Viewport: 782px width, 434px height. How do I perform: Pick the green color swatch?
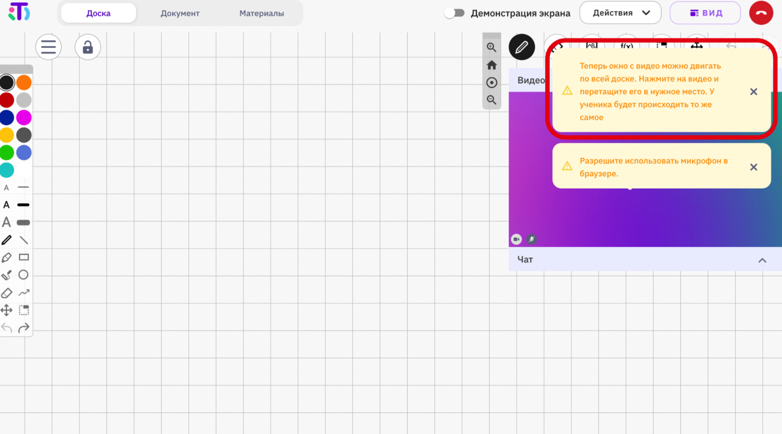pos(7,153)
